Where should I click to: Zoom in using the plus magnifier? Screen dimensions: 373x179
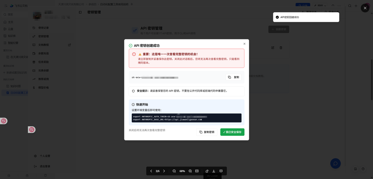click(x=190, y=171)
